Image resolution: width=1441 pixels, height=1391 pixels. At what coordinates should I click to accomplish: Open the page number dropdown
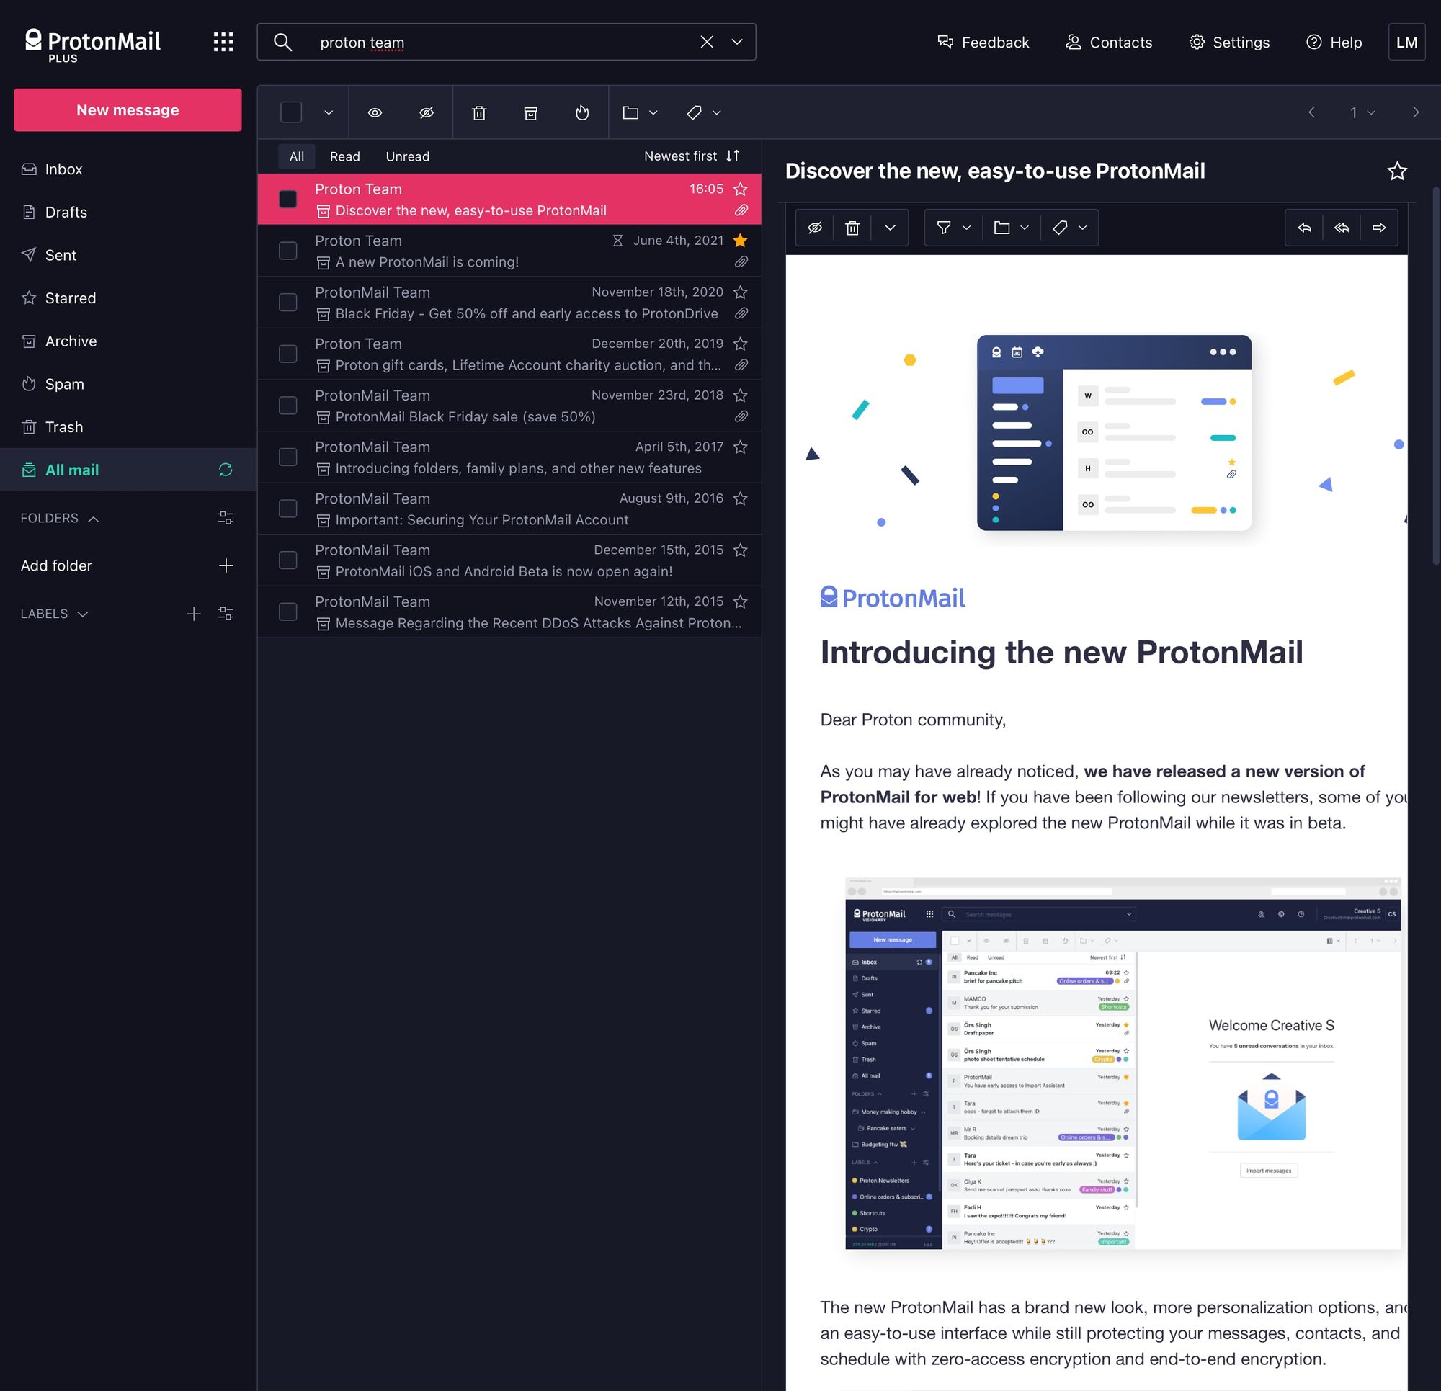click(x=1362, y=112)
